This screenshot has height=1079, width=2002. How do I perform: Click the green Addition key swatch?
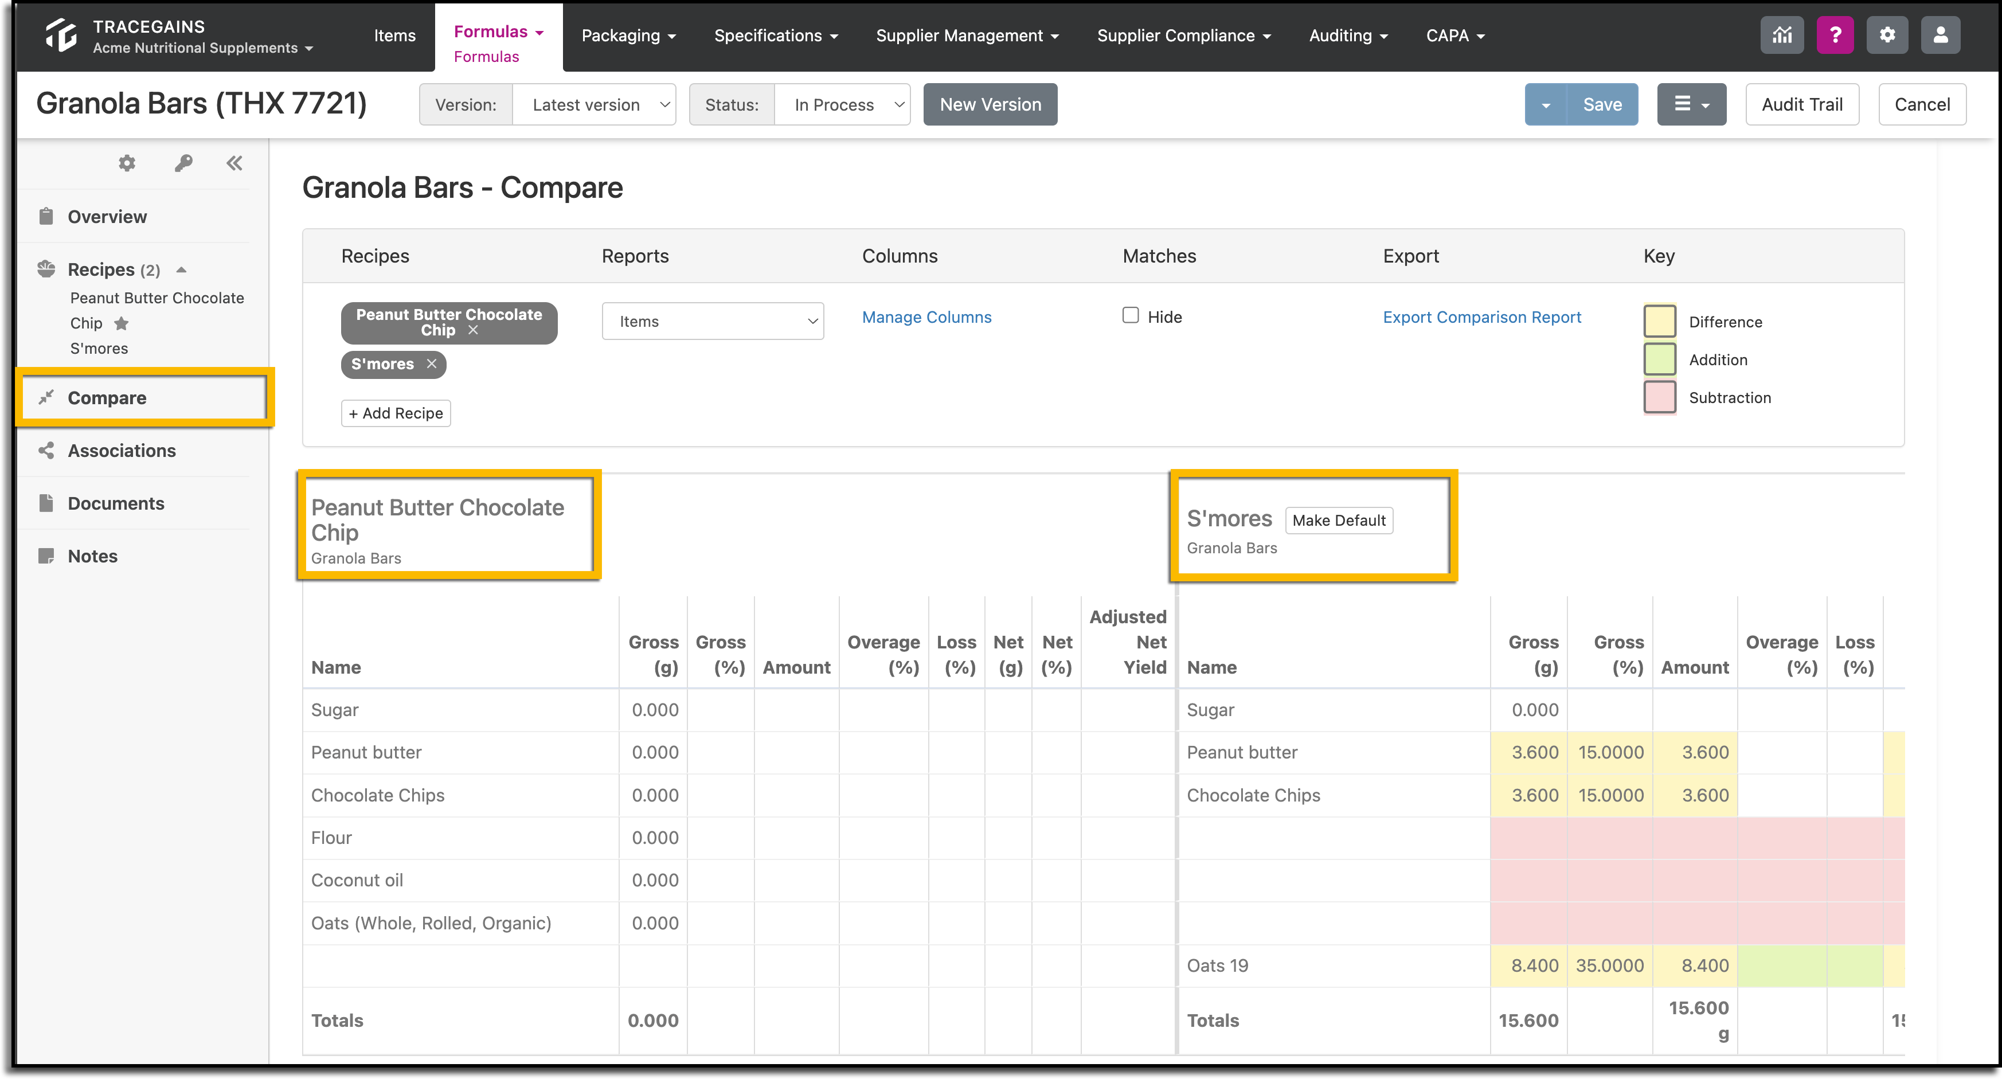coord(1659,359)
